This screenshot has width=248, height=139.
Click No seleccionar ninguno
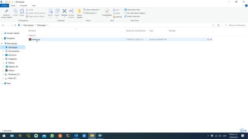(135, 13)
